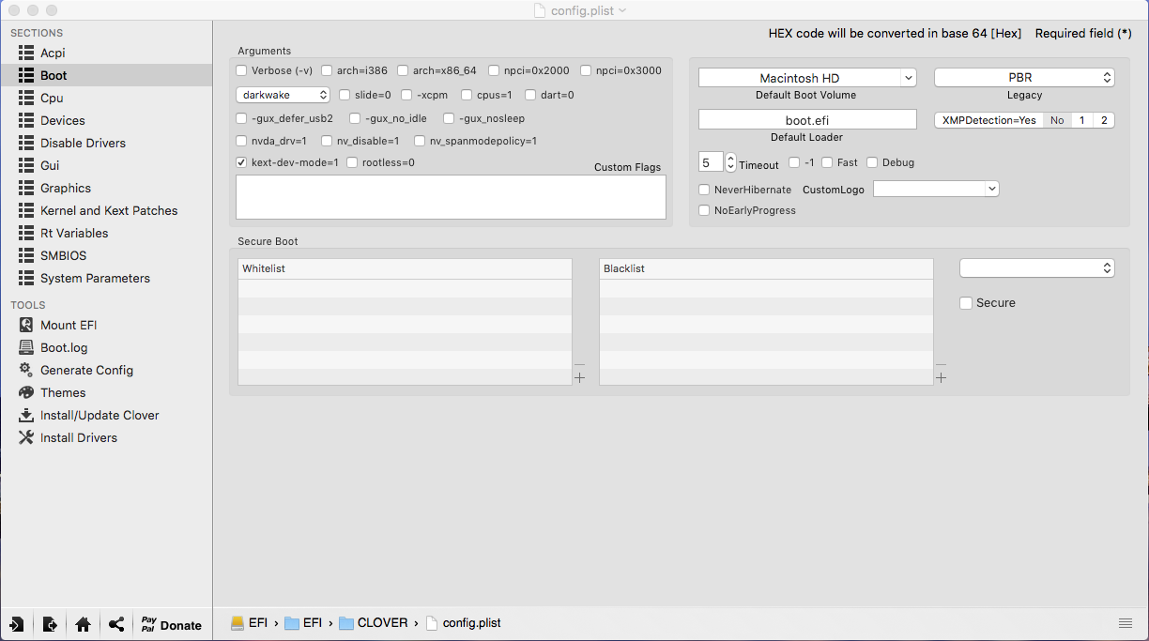Remove a Blacklist entry with minus
The image size is (1149, 641).
click(941, 364)
